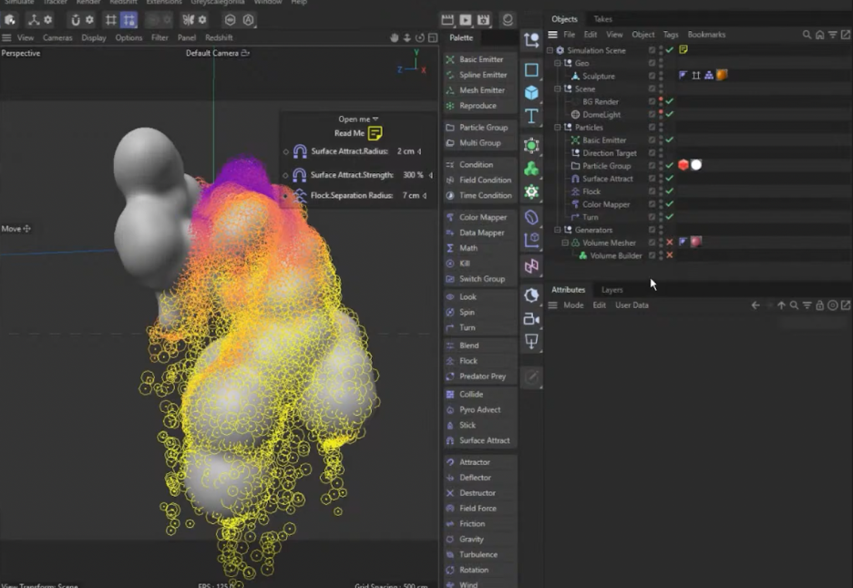Open the Bookmarks menu
853x588 pixels.
point(706,35)
